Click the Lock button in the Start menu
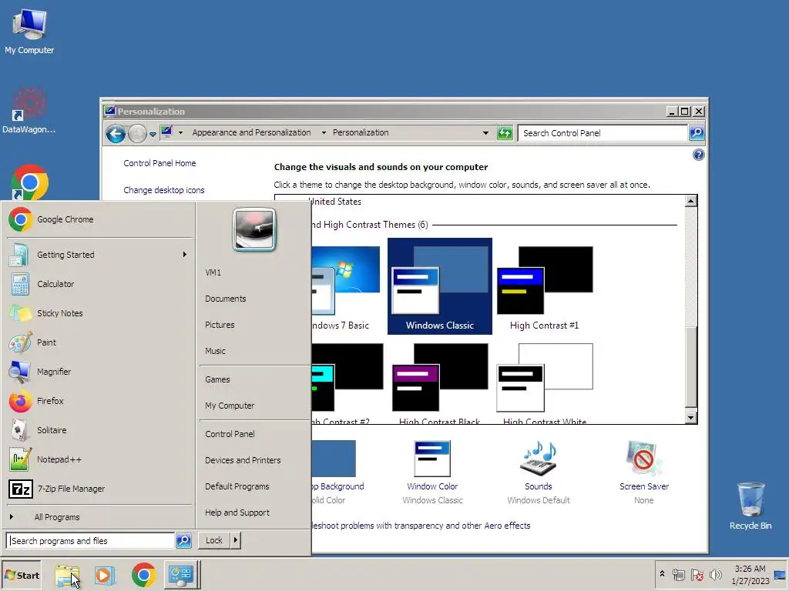Image resolution: width=789 pixels, height=591 pixels. point(214,540)
